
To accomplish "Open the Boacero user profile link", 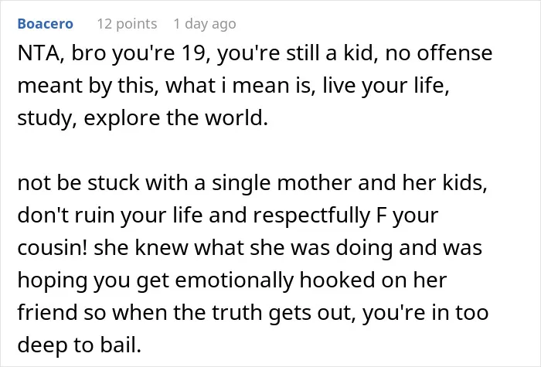I will (x=45, y=24).
